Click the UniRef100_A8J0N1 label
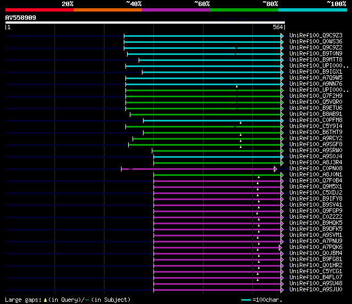The width and height of the screenshot is (352, 304). [x=316, y=175]
